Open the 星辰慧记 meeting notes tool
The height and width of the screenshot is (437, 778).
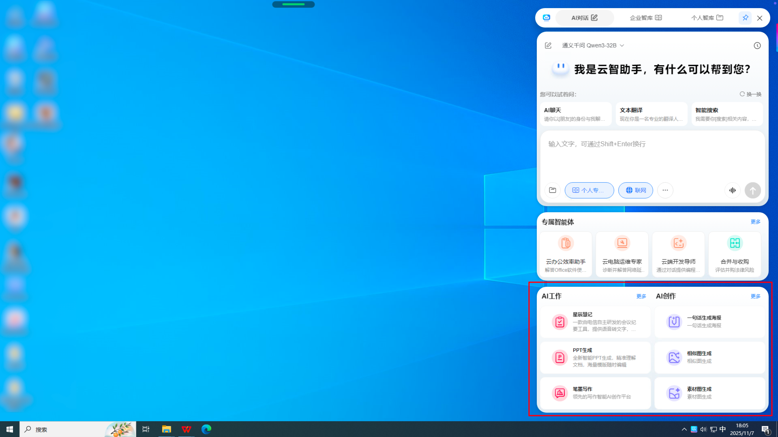click(595, 322)
